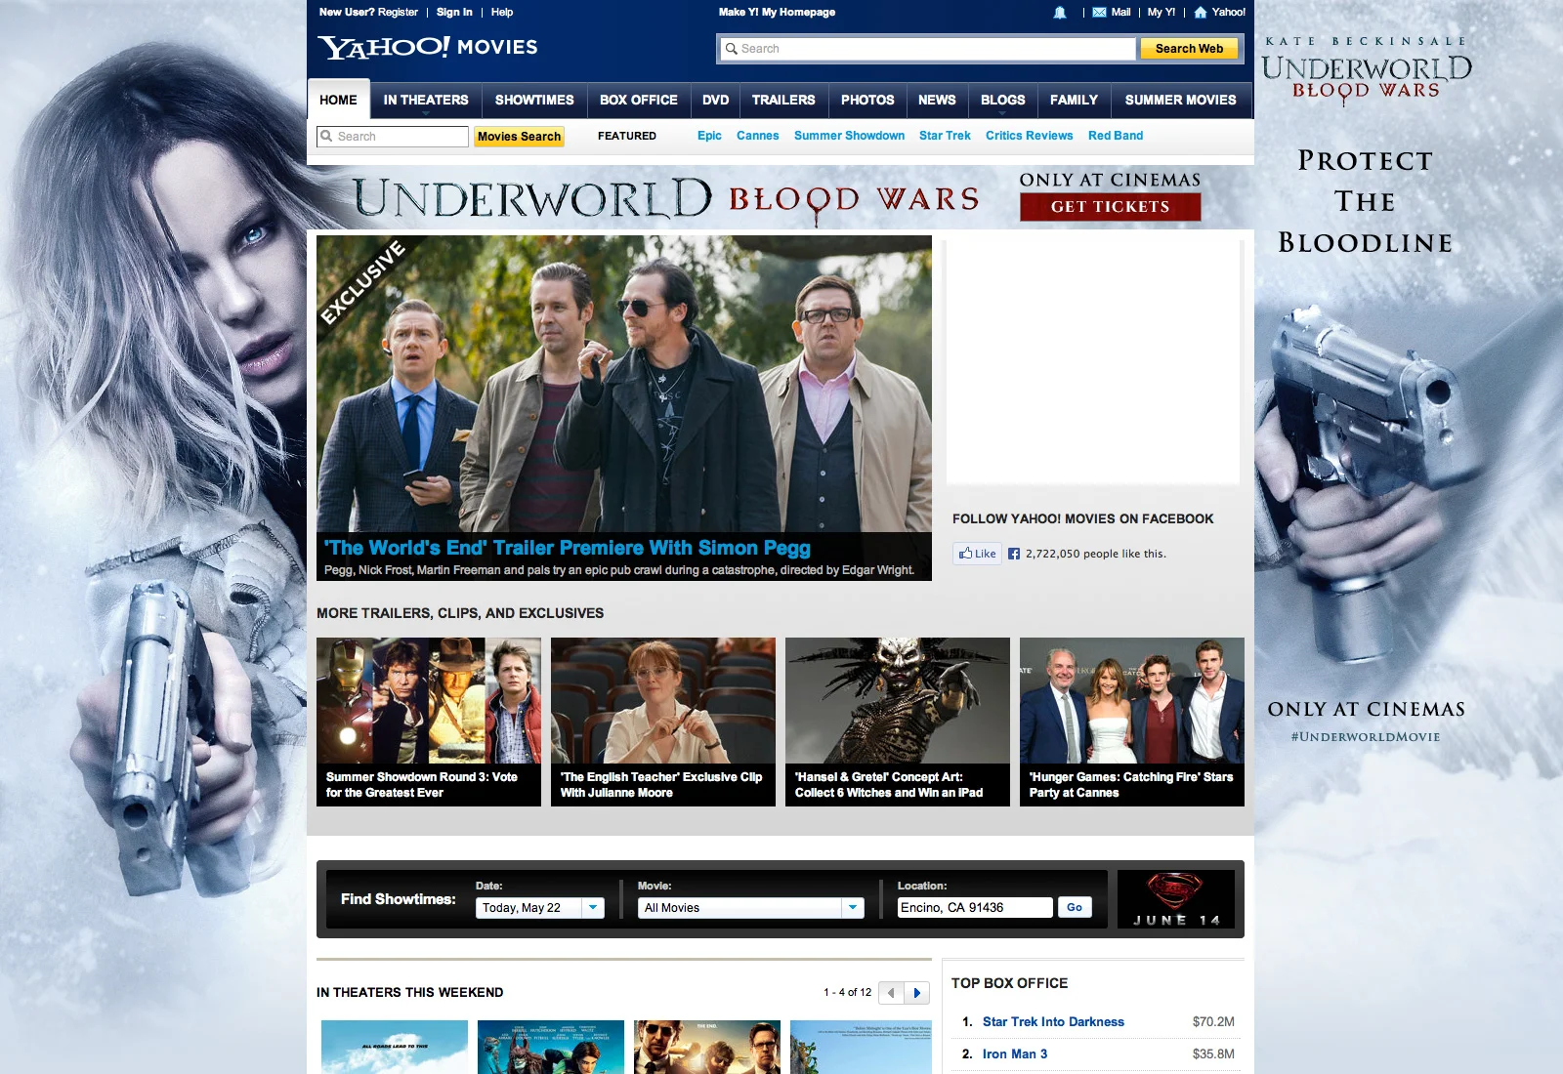Open SUMMER MOVIES section
The height and width of the screenshot is (1074, 1563).
[1180, 100]
